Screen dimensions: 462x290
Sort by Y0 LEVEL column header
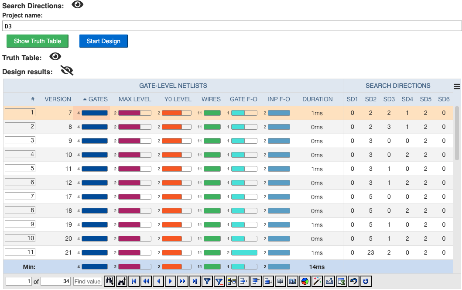point(178,100)
